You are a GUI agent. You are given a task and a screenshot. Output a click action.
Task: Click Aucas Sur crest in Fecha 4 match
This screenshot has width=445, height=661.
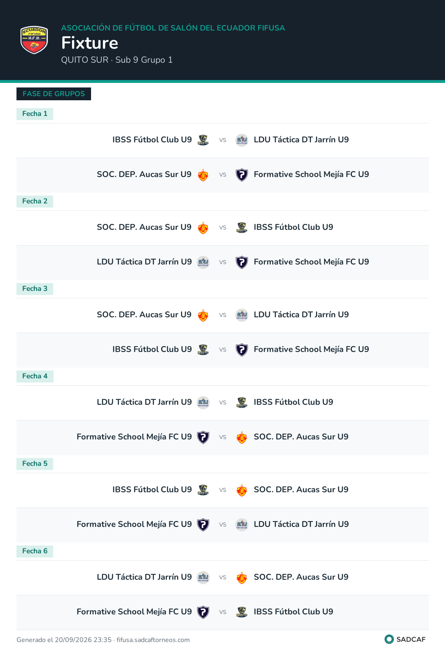point(242,437)
